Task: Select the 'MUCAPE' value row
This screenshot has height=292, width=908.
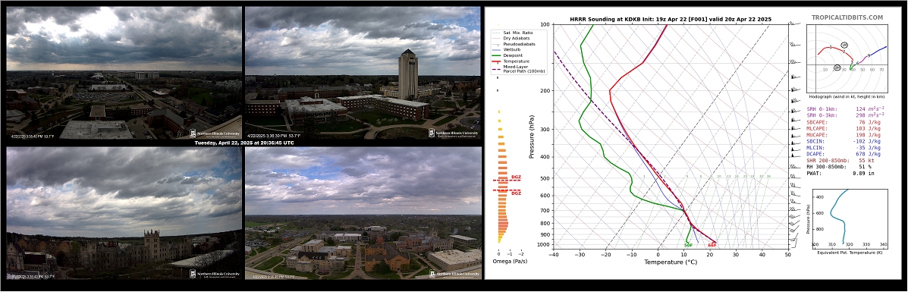Action: click(x=844, y=134)
